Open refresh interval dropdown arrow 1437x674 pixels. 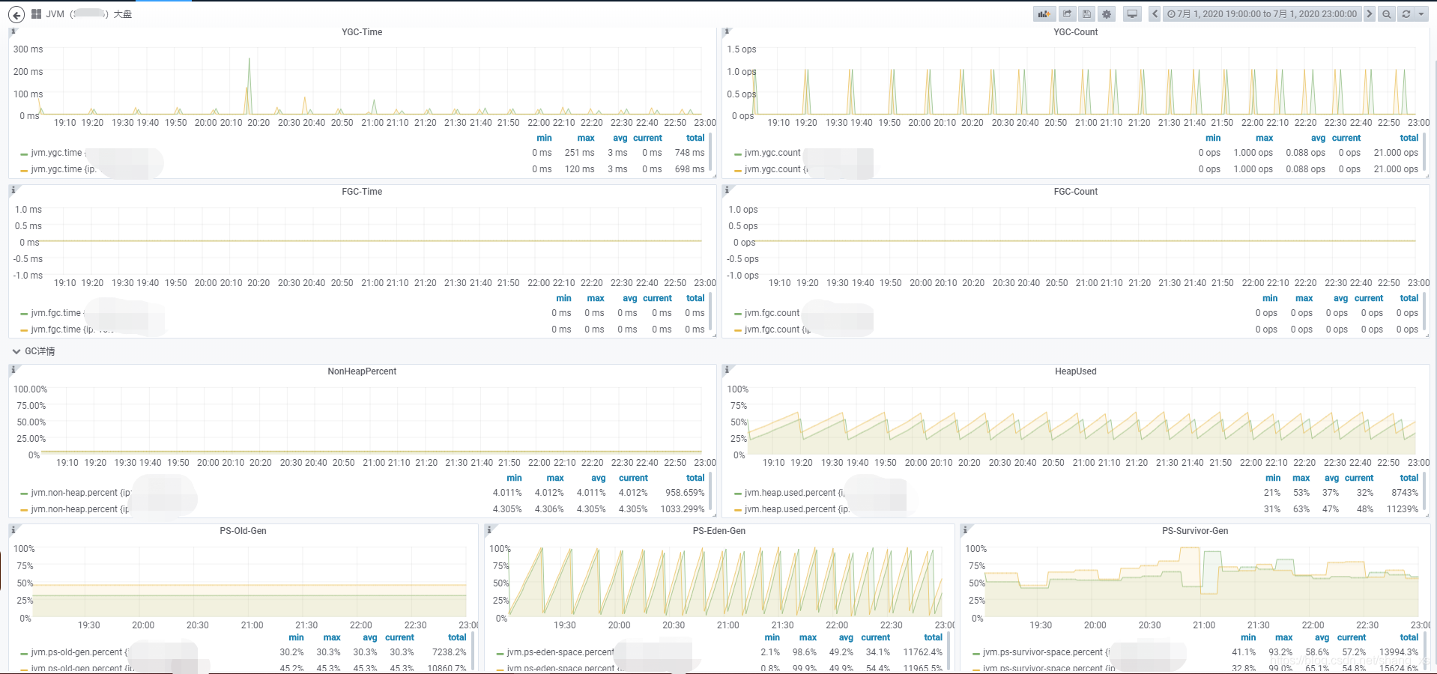click(x=1421, y=14)
